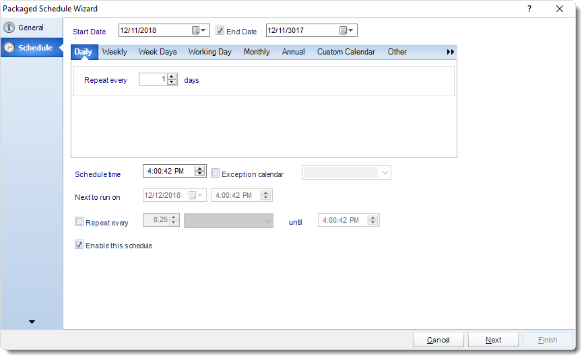The image size is (586, 360).
Task: Show more schedule tabs with double arrow
Action: (451, 52)
